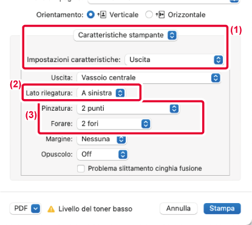Click the blue arrows beside Vassoio centrale

(x=216, y=78)
